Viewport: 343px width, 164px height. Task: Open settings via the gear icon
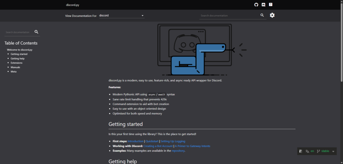272,15
